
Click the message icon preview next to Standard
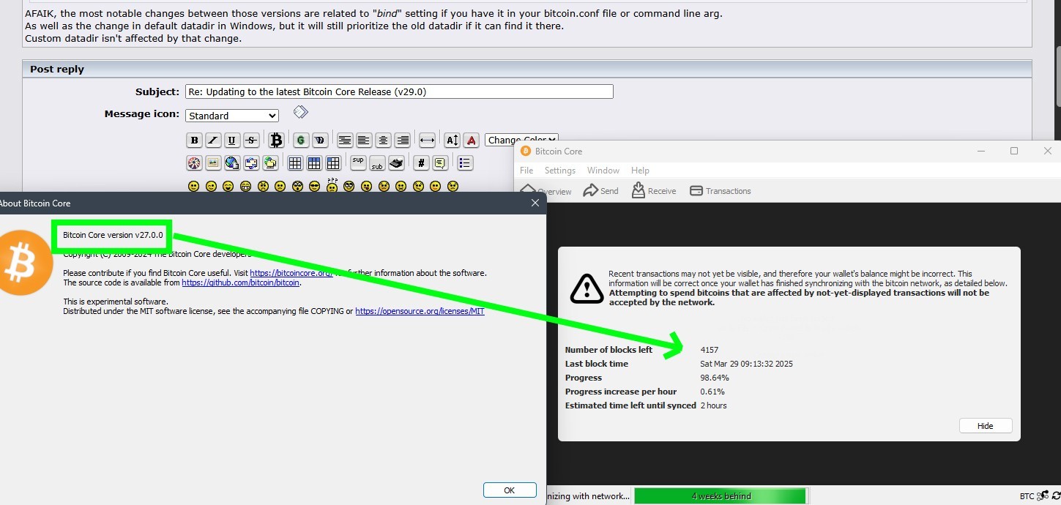point(300,112)
